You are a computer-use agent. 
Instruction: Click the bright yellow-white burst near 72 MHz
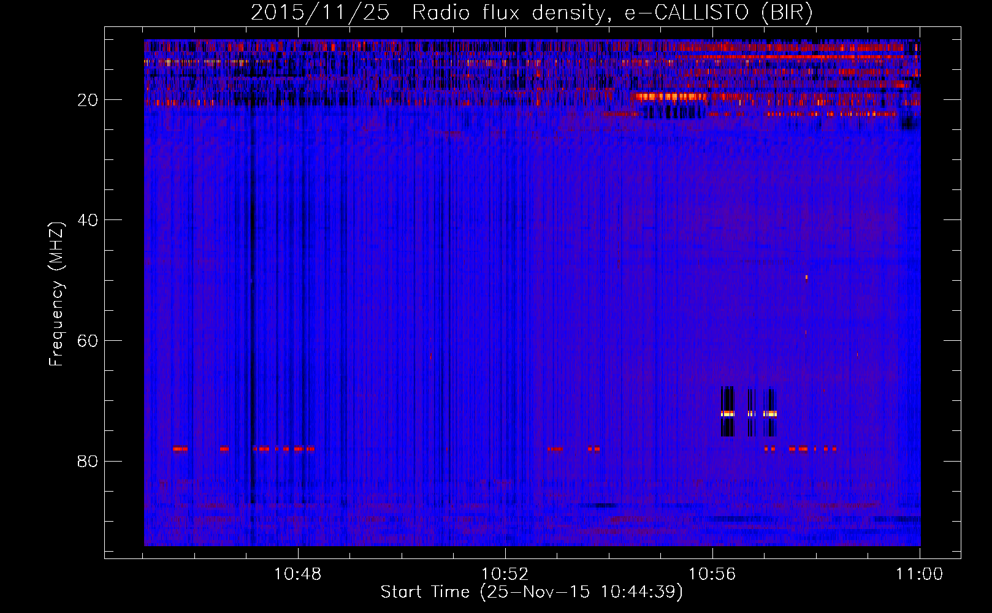pos(749,414)
